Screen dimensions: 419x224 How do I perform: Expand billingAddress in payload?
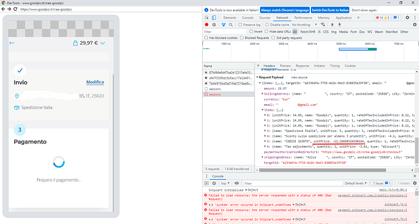point(262,94)
